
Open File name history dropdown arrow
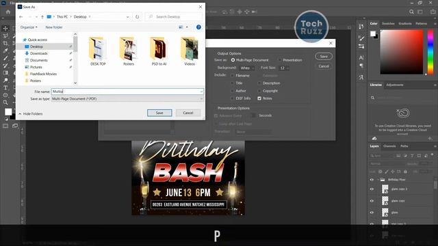tap(201, 92)
